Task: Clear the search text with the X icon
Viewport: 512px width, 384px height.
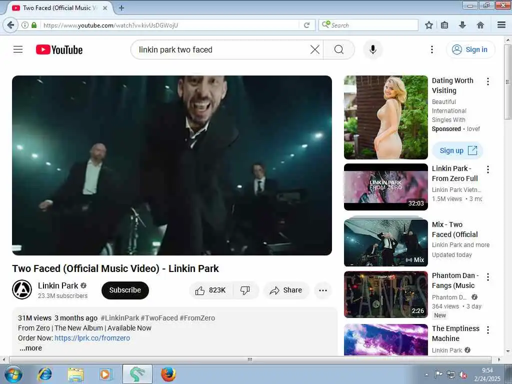Action: pyautogui.click(x=315, y=49)
